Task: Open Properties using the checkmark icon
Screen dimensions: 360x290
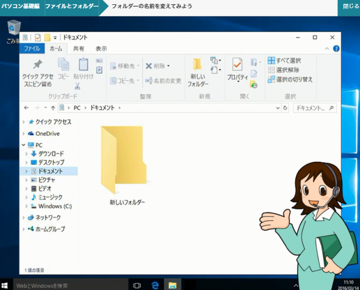Action: (237, 65)
